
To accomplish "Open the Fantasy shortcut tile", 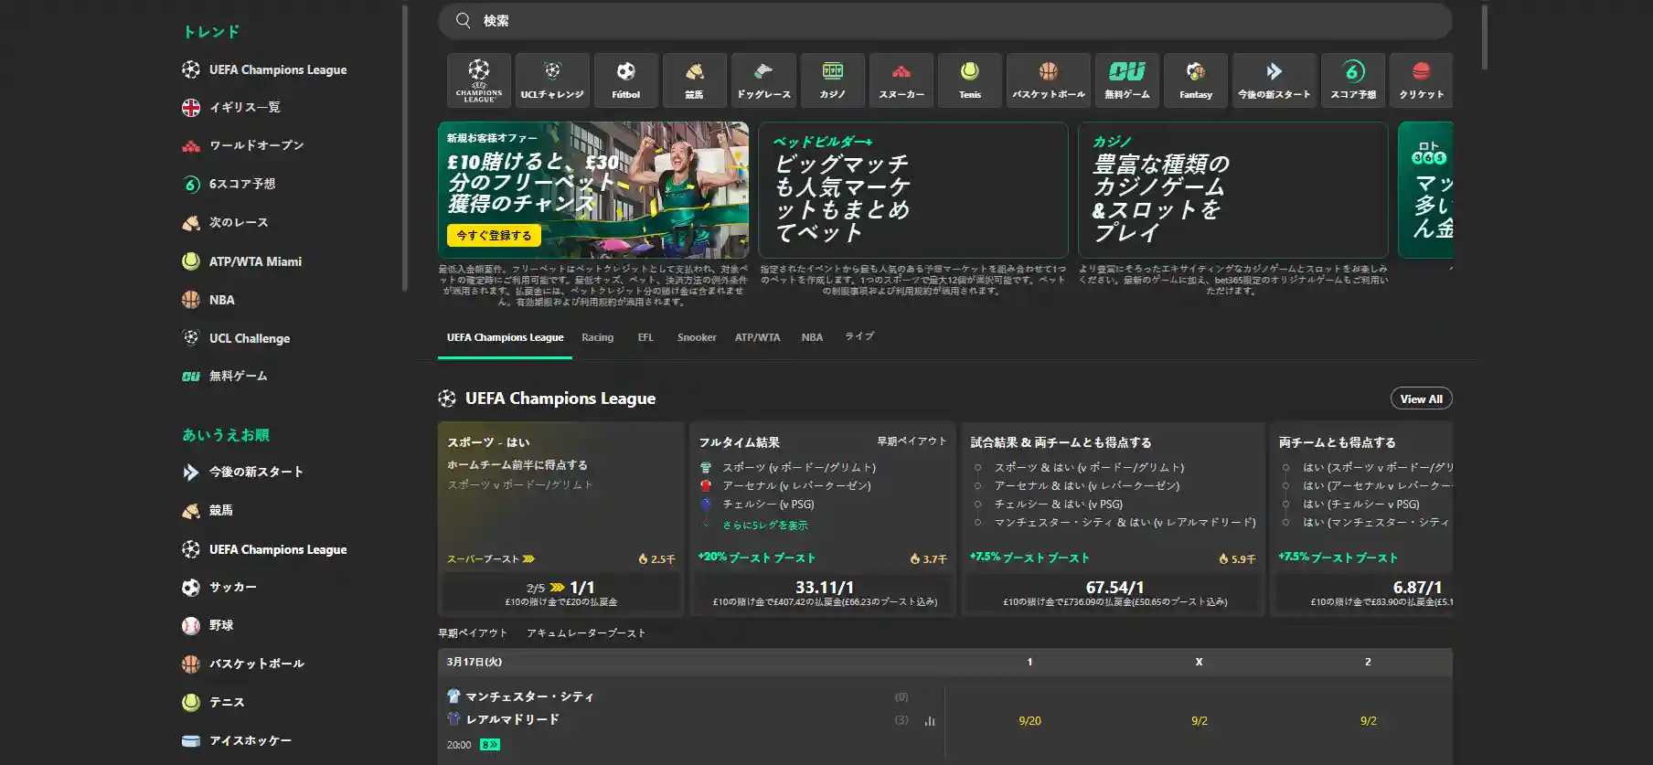I will pos(1196,80).
